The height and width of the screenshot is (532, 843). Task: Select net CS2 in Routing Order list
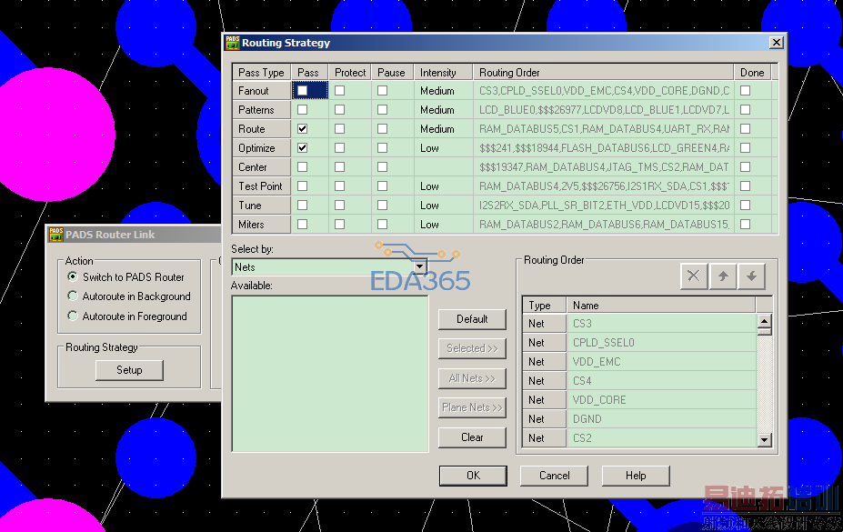661,438
